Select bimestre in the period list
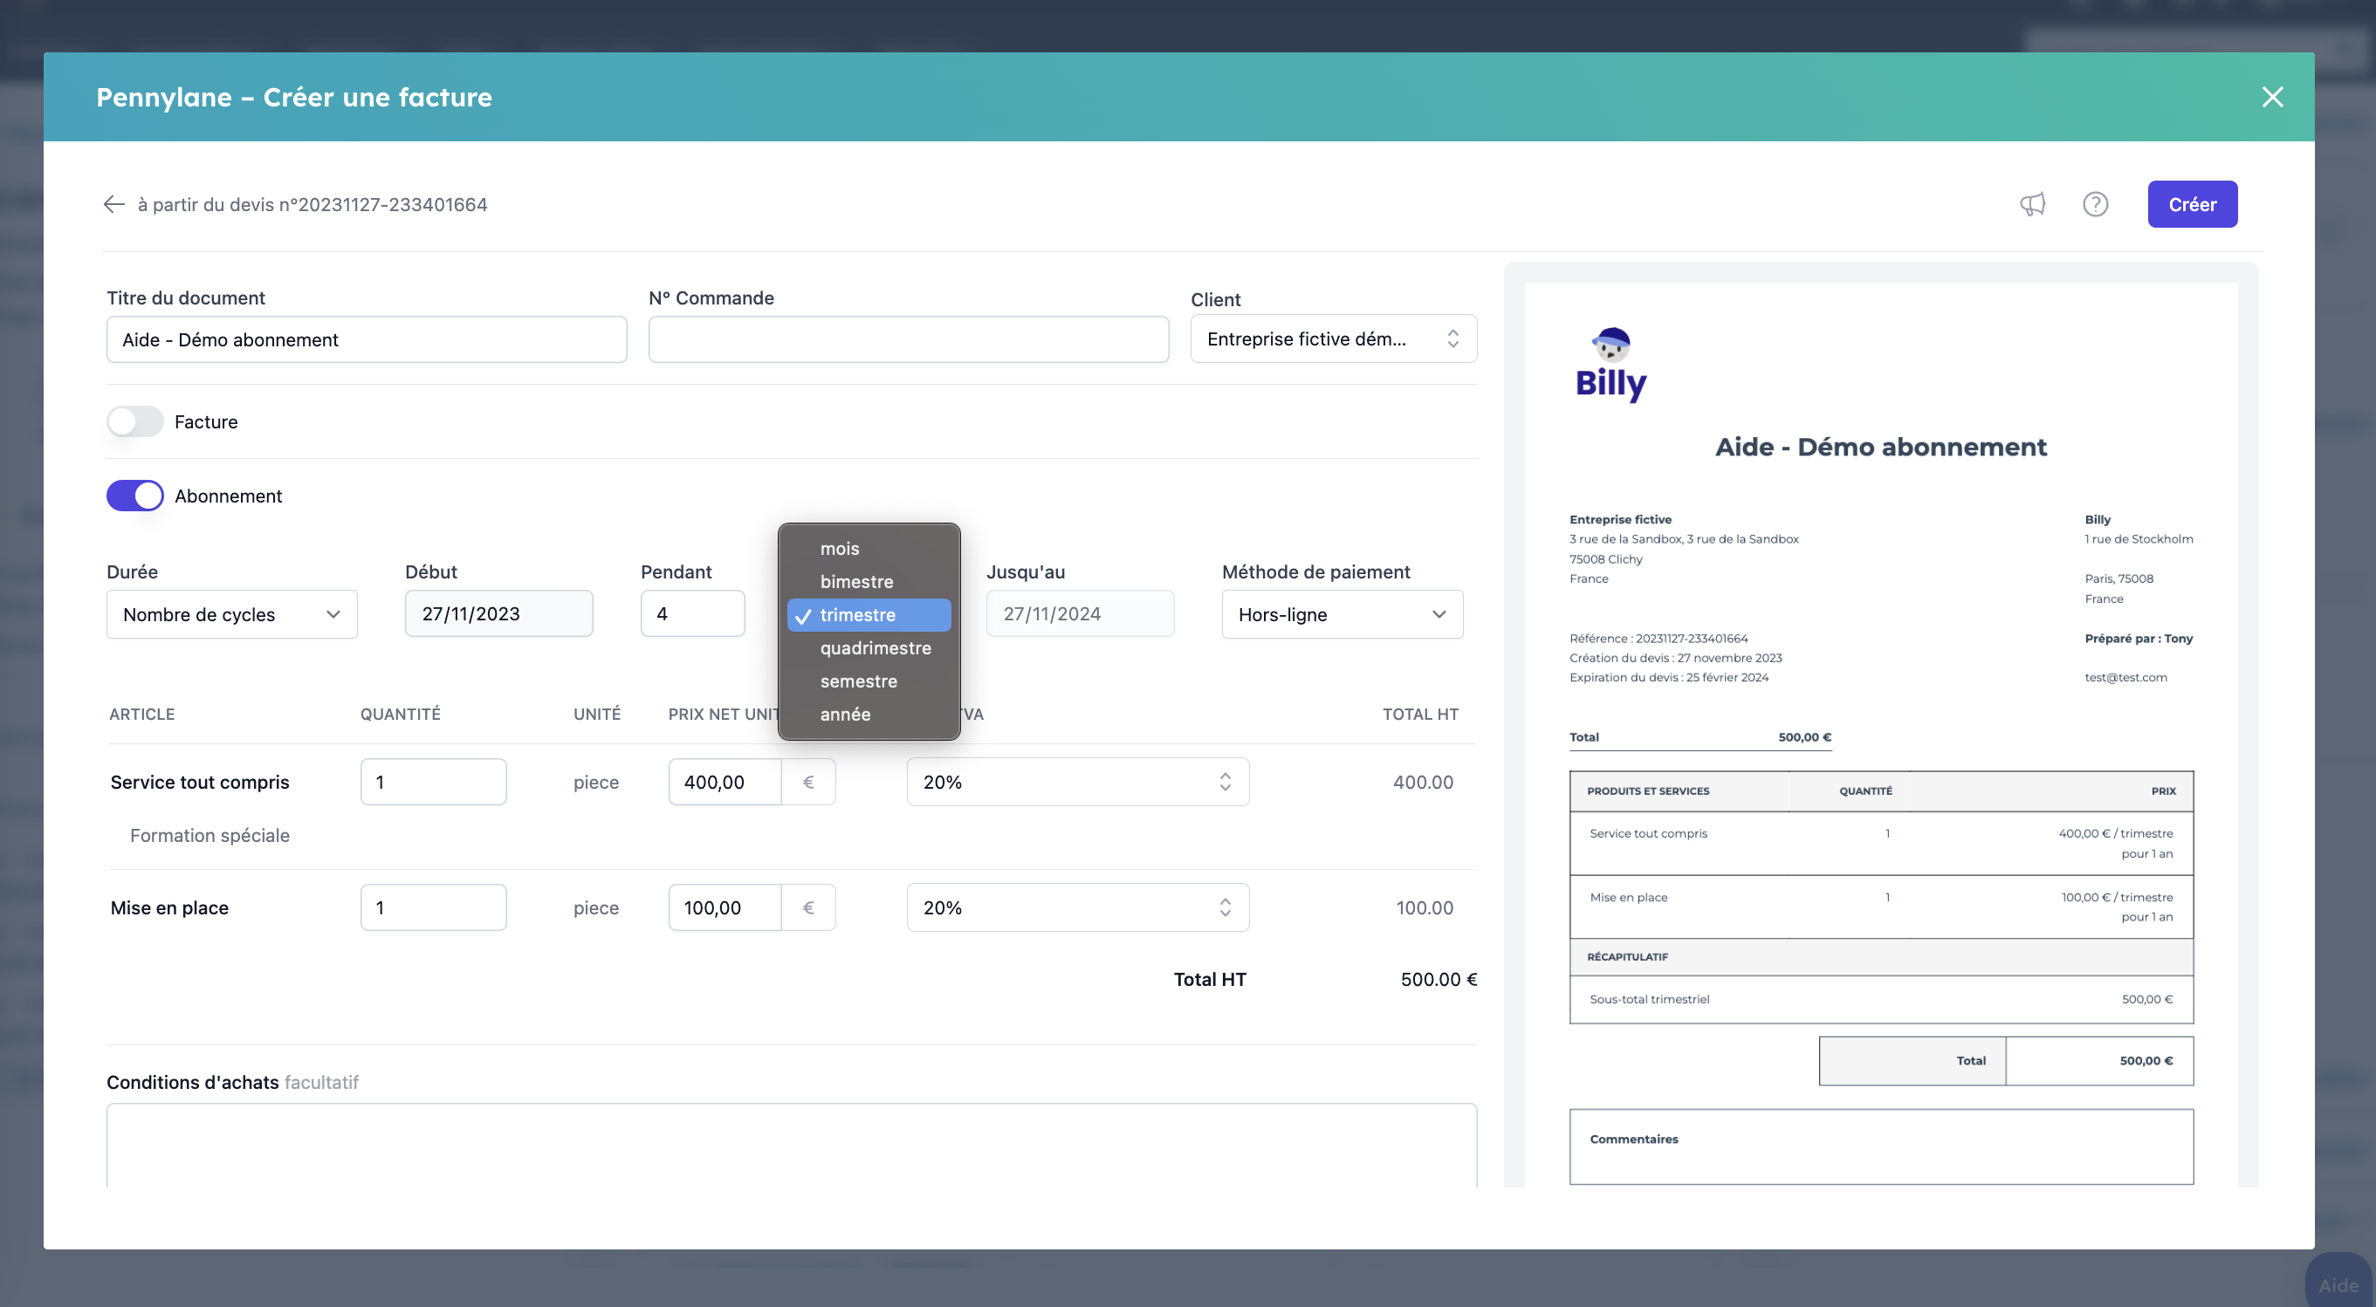 coord(869,582)
